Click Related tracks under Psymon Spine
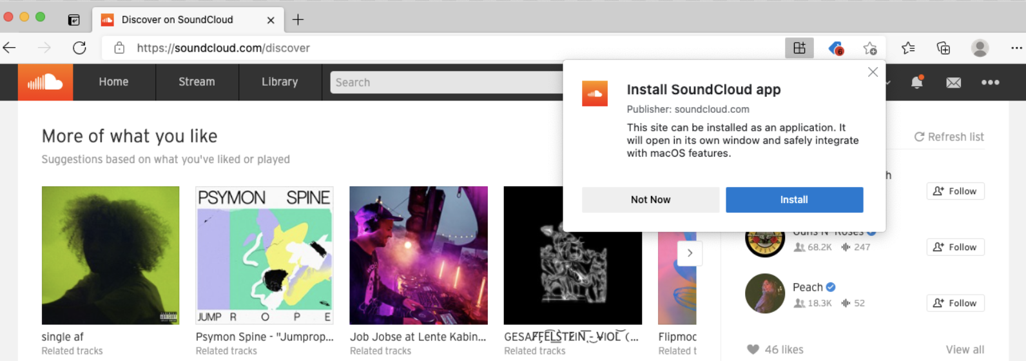 (226, 351)
